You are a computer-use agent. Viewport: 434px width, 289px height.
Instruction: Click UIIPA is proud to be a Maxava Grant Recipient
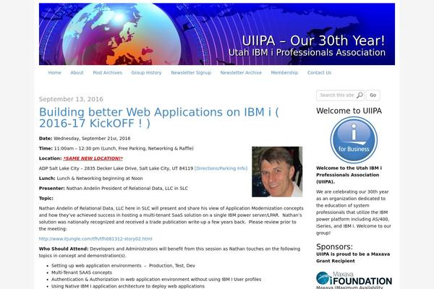(353, 257)
